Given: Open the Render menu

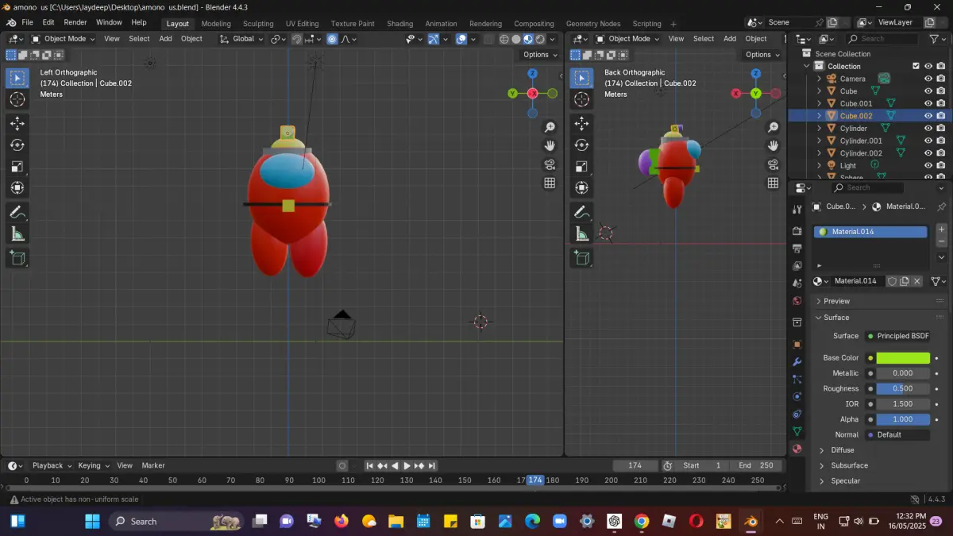Looking at the screenshot, I should [x=75, y=22].
